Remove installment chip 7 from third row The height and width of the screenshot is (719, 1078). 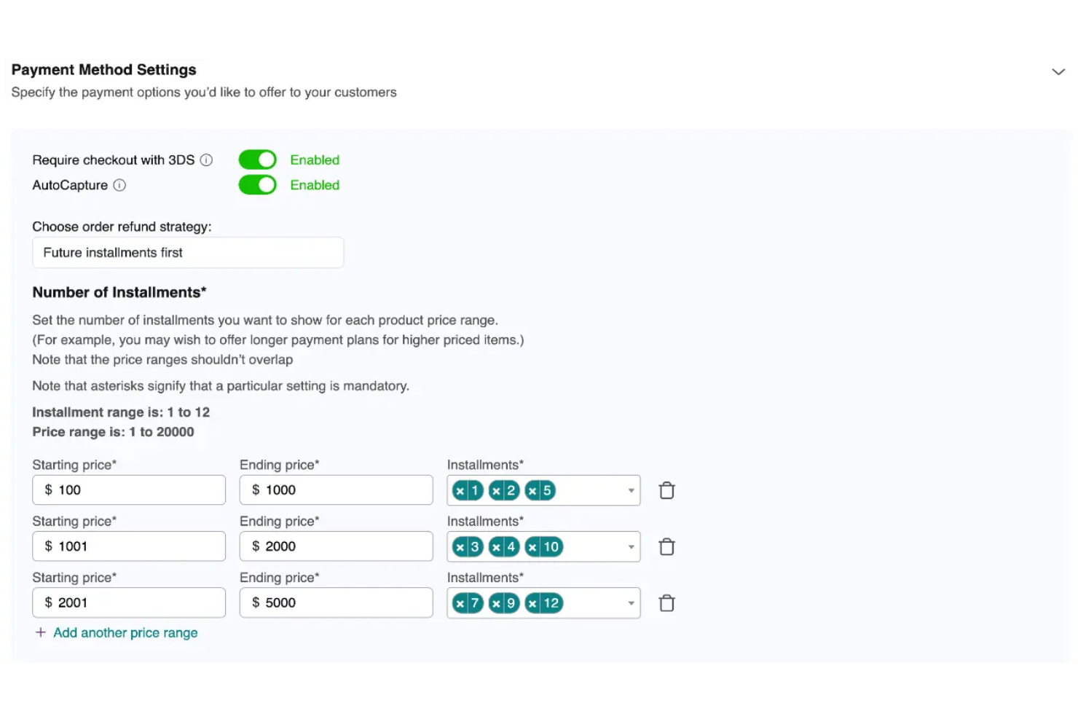[460, 602]
